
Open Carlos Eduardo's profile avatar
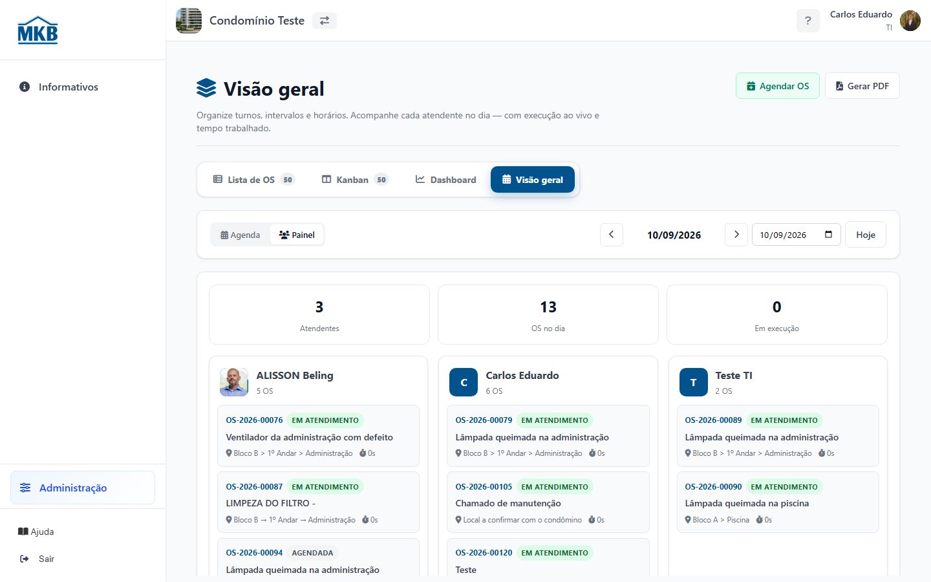coord(910,21)
